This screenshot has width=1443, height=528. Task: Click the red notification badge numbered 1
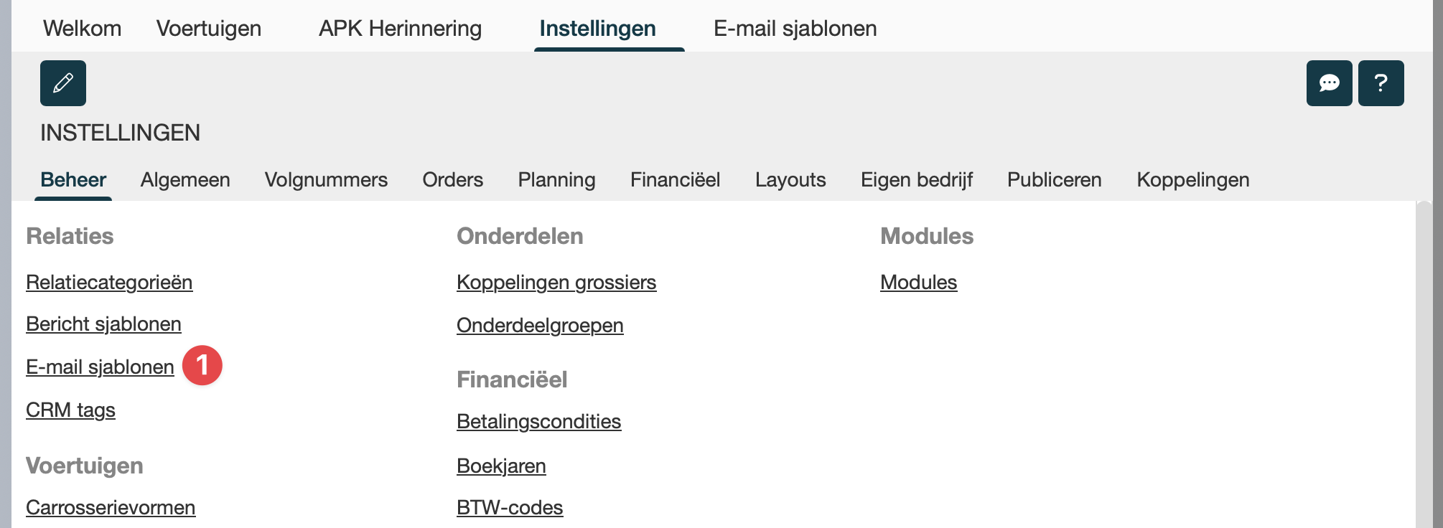(202, 365)
